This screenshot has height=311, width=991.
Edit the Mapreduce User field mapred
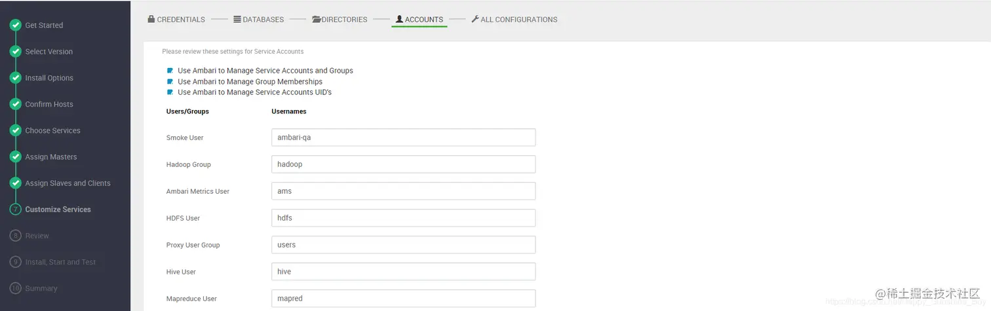tap(404, 299)
